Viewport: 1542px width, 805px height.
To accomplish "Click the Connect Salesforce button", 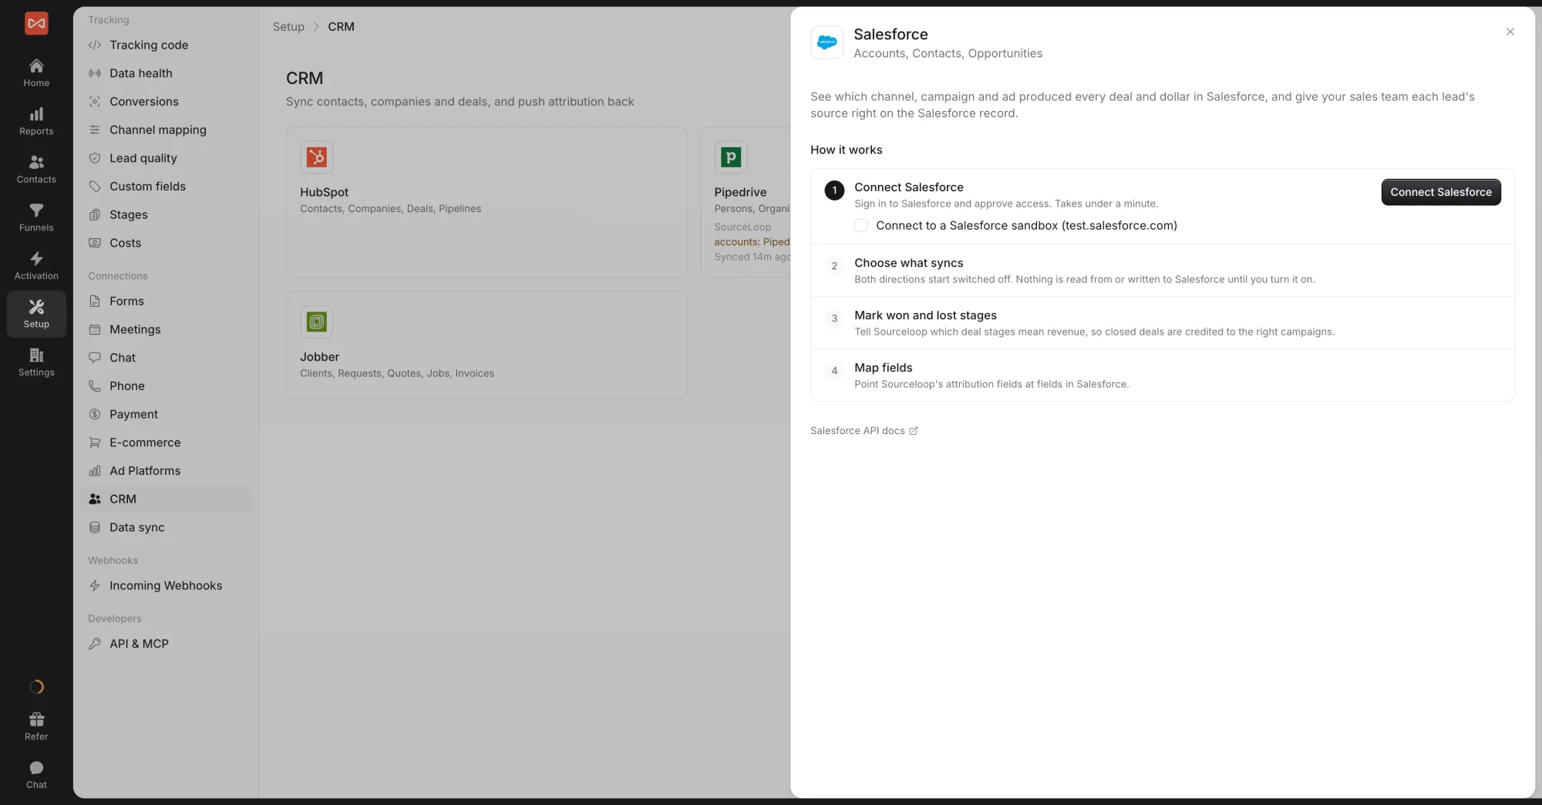I will [x=1440, y=192].
